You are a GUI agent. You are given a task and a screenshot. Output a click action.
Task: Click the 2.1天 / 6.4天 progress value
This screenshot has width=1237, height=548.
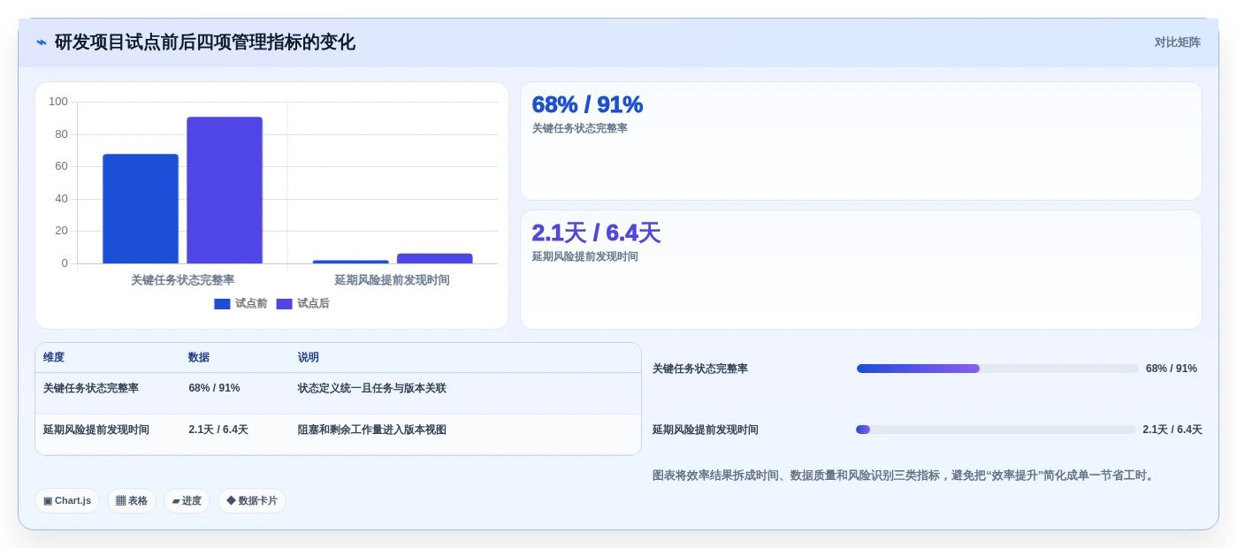coord(1172,430)
